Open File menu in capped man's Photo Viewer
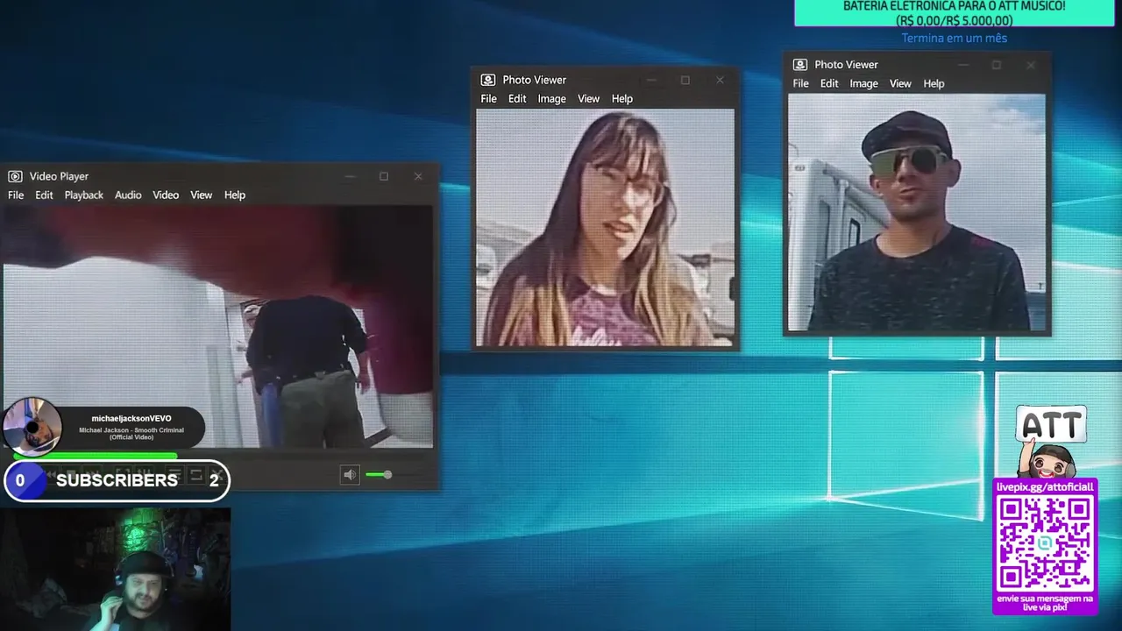The image size is (1122, 631). (x=800, y=83)
